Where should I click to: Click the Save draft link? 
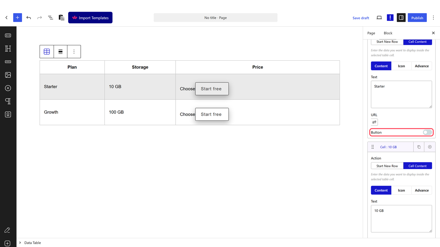tap(361, 18)
